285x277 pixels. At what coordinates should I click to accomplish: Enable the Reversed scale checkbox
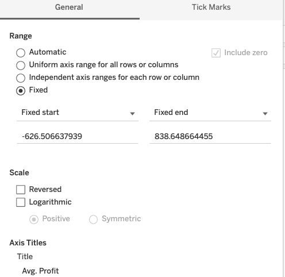(21, 190)
